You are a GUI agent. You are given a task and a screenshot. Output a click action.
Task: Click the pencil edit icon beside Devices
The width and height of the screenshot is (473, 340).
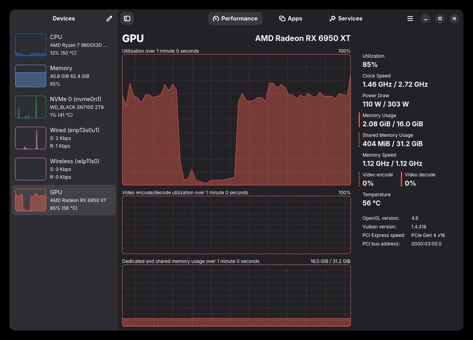(109, 18)
